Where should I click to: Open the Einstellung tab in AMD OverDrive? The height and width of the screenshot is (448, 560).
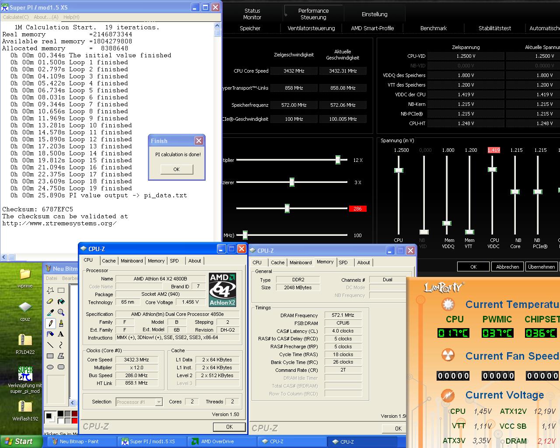click(374, 14)
